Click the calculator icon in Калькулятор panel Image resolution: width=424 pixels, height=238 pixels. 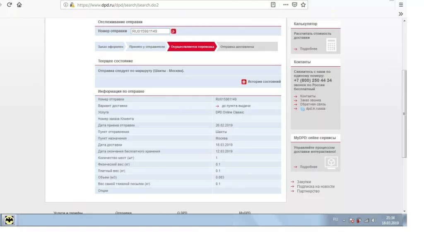point(331,45)
